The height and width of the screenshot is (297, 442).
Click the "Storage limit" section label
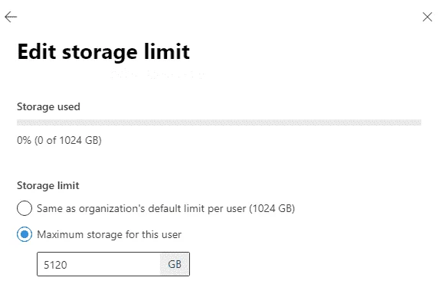(x=48, y=186)
